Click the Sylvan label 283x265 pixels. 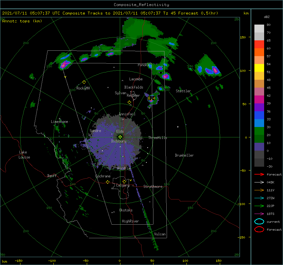tap(120, 93)
